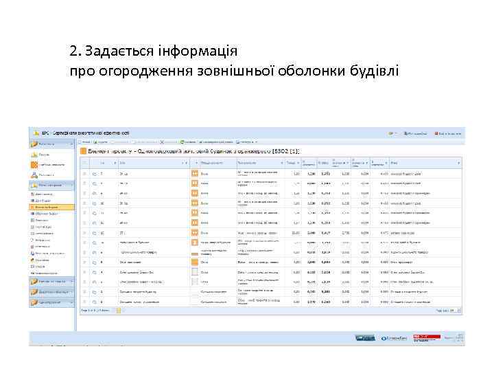The height and width of the screenshot is (371, 494).
Task: Click the delete X icon in the toolbar
Action: (x=162, y=142)
